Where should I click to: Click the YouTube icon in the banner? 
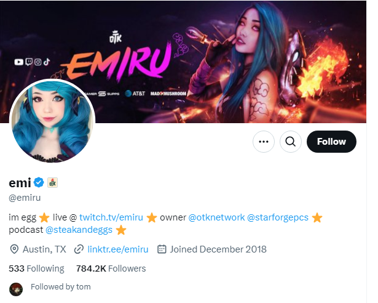click(x=18, y=62)
